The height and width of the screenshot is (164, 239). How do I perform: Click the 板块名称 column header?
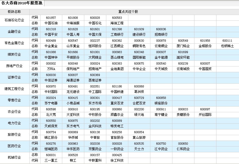click(14, 12)
